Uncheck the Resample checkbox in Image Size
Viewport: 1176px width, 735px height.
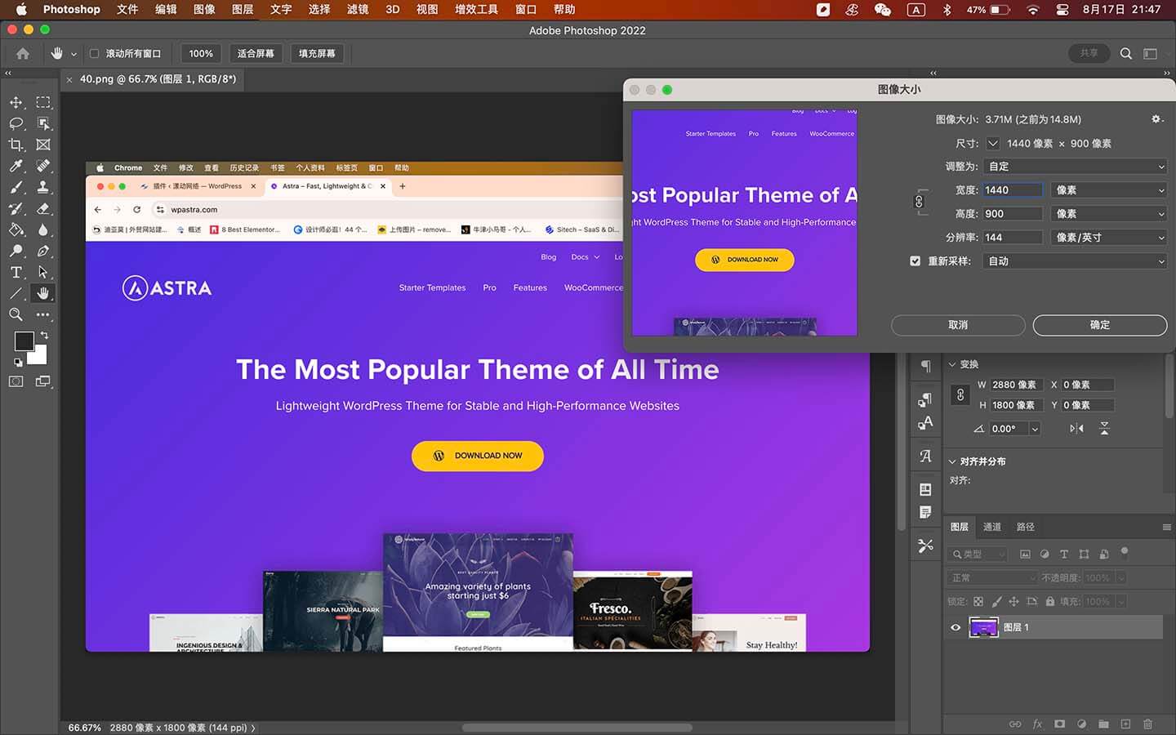(915, 261)
